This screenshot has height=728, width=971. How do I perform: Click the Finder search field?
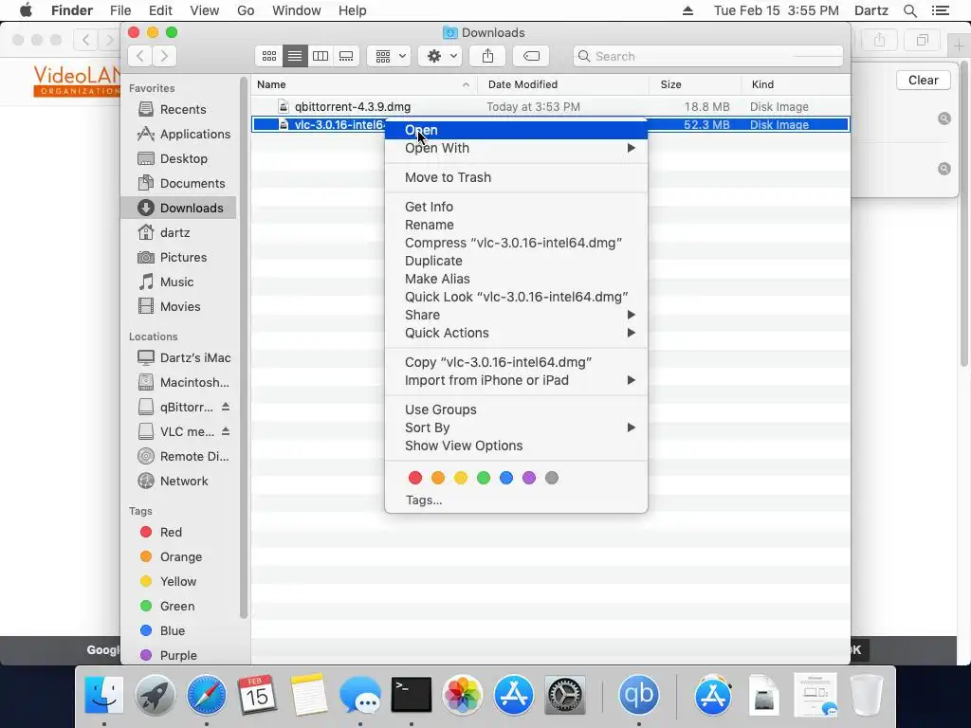coord(708,56)
